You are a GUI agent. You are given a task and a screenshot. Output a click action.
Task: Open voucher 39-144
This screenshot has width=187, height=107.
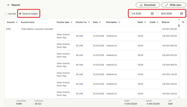[x=79, y=65]
